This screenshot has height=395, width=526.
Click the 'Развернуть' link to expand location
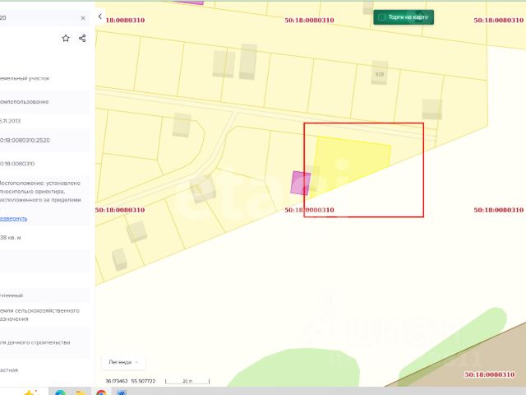(x=13, y=219)
